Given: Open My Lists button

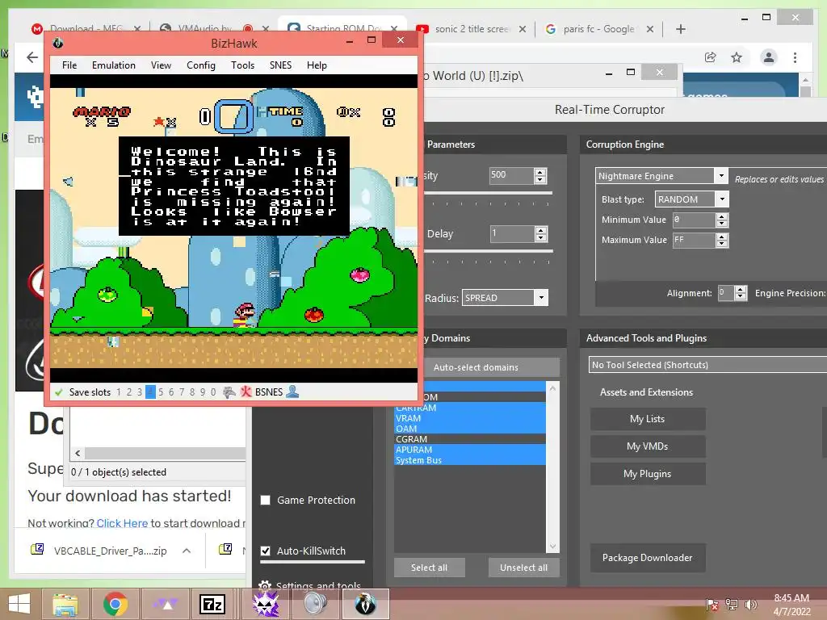Looking at the screenshot, I should point(647,419).
